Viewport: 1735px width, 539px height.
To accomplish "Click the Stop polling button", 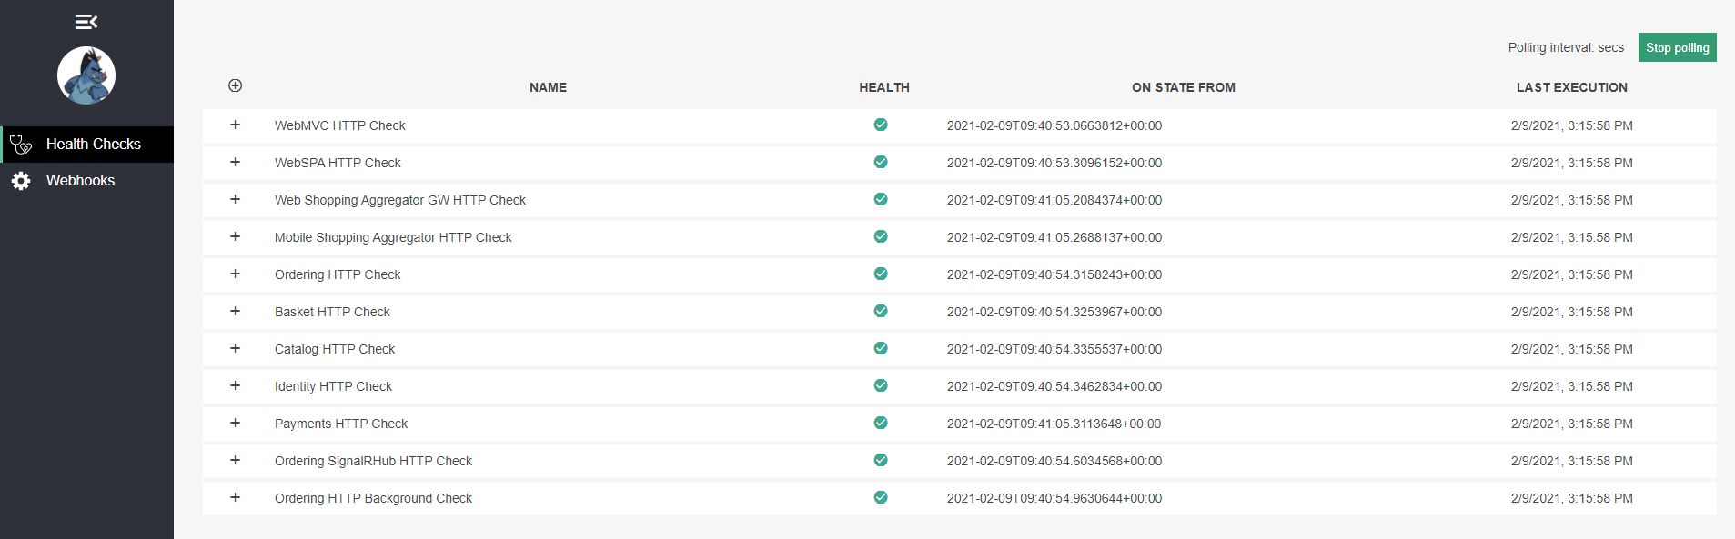I will (1677, 47).
